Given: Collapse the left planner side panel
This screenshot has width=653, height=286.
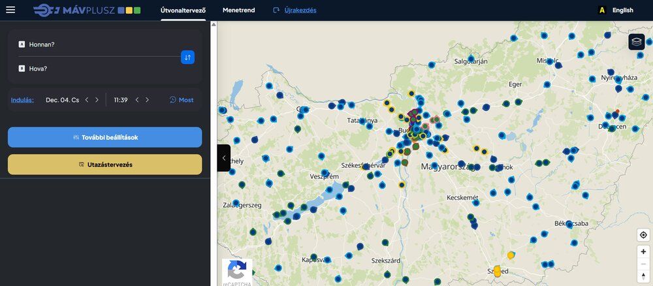Looking at the screenshot, I should pyautogui.click(x=223, y=158).
